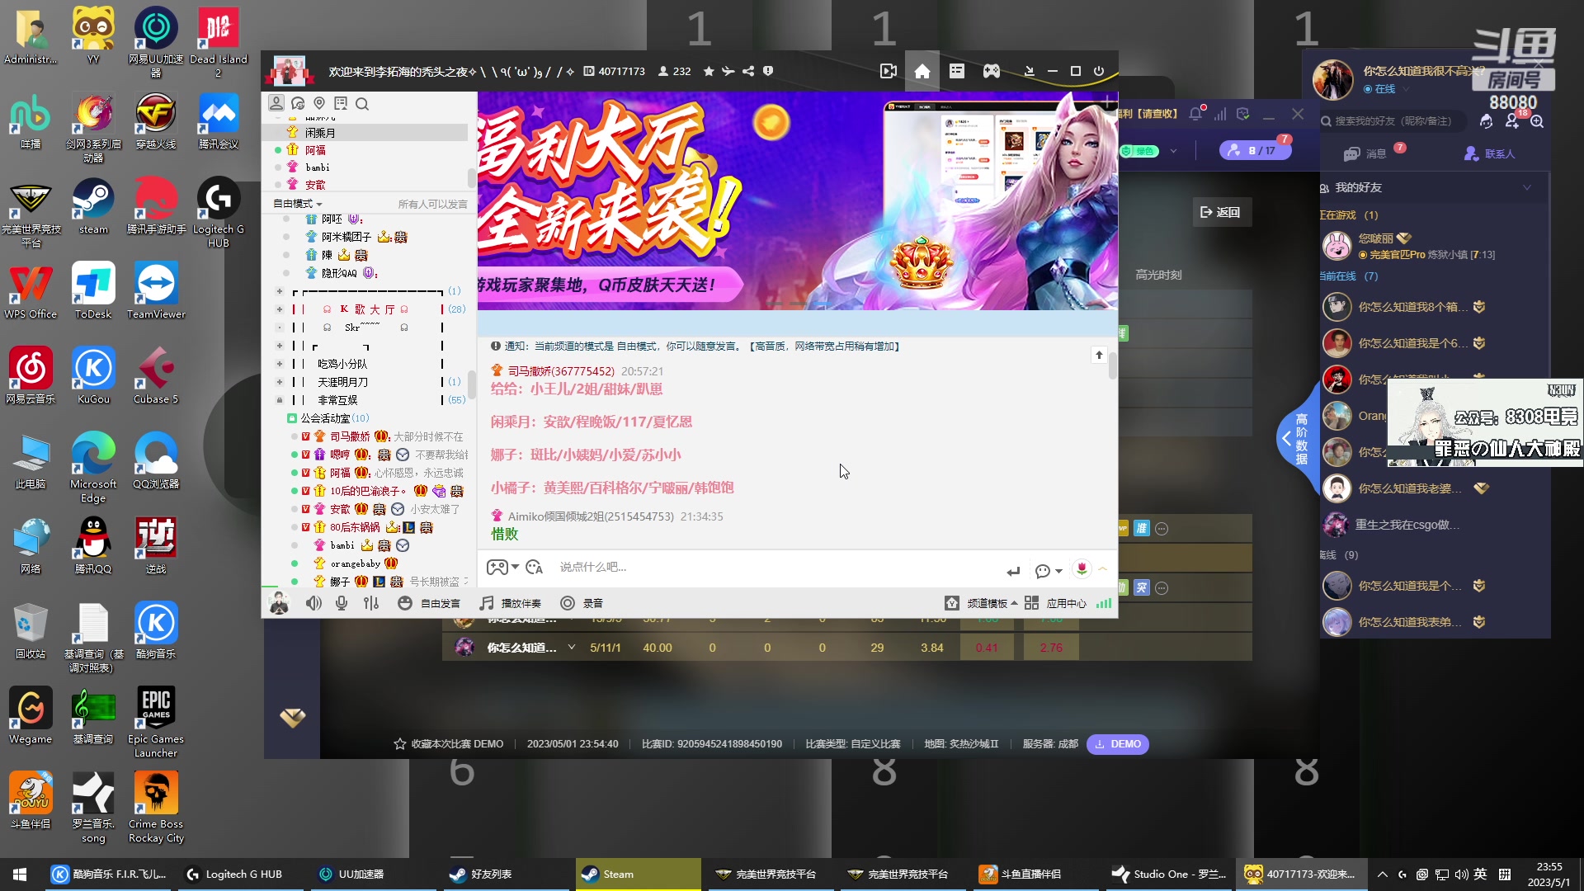Collapse the 频道模板 panel arrow
Screen dimensions: 1584x891
[x=1016, y=603]
